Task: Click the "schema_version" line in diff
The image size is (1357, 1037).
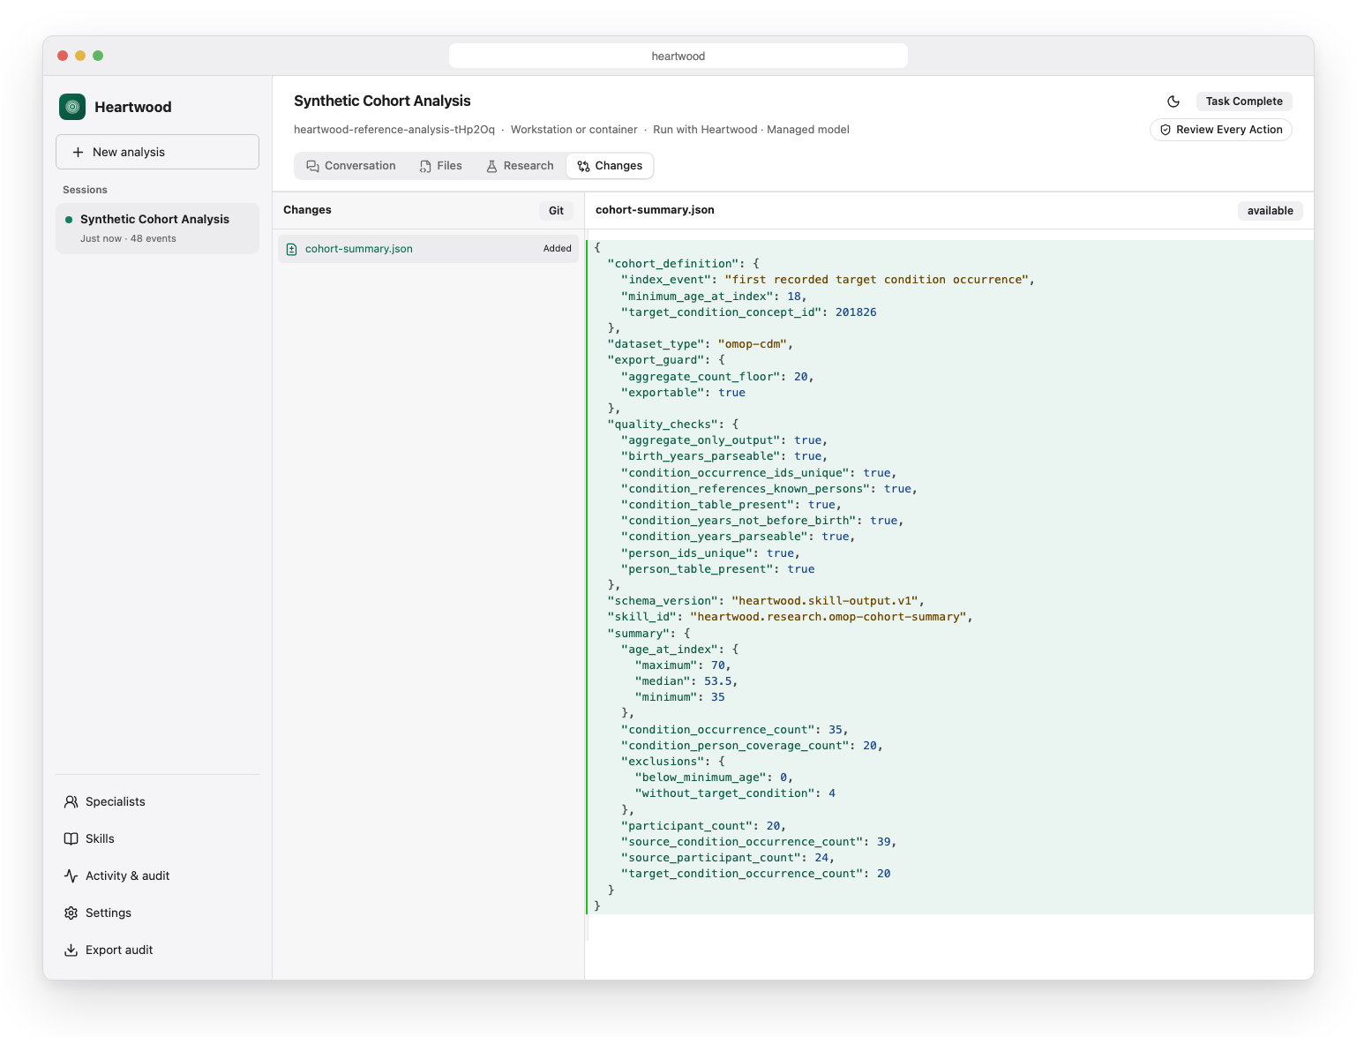Action: click(766, 601)
